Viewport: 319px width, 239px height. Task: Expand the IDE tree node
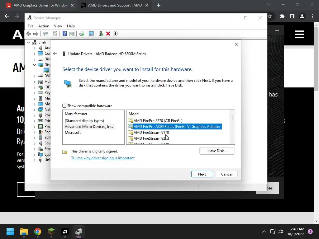pyautogui.click(x=34, y=87)
